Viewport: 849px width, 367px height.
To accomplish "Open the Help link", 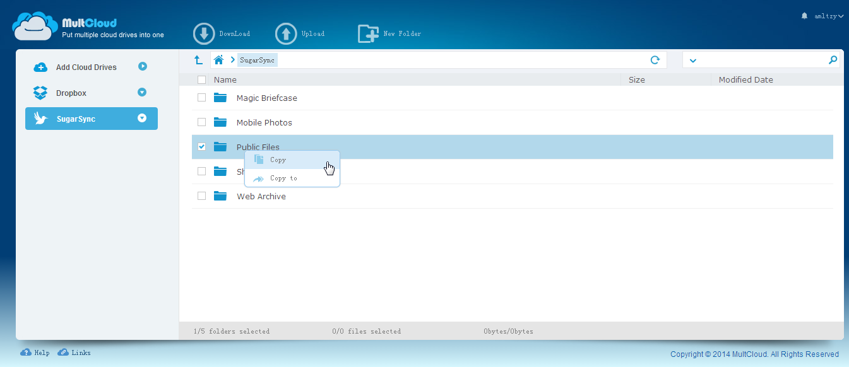I will (x=42, y=353).
